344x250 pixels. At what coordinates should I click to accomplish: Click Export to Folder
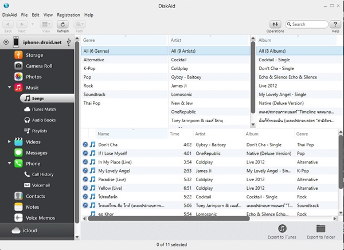pos(320,232)
